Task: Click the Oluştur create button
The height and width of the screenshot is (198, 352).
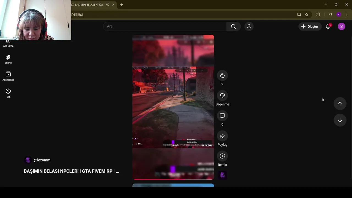Action: point(310,26)
